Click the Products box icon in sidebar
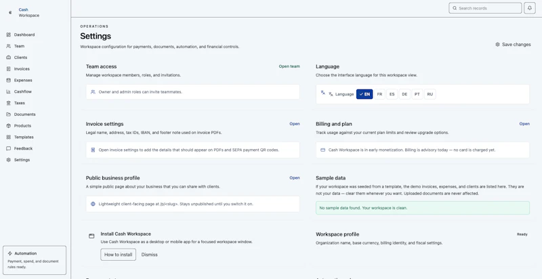The height and width of the screenshot is (279, 542). 9,126
